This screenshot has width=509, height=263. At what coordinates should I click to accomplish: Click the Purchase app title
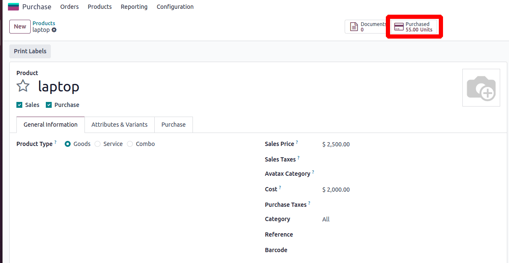[x=37, y=7]
